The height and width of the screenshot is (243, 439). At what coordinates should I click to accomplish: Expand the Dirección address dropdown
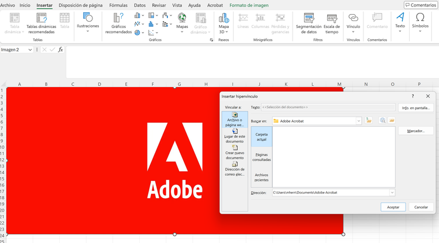[392, 193]
